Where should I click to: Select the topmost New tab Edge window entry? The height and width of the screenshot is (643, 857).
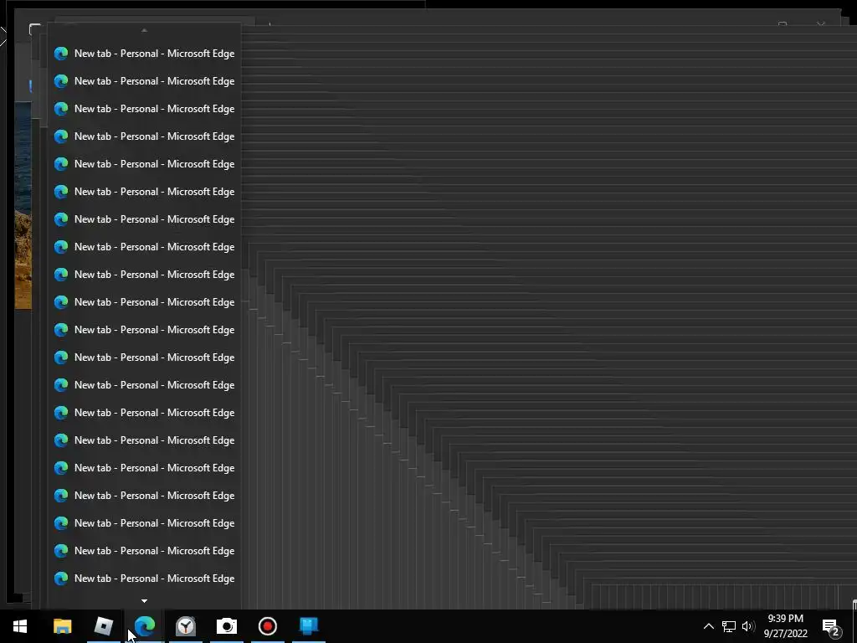tap(144, 54)
